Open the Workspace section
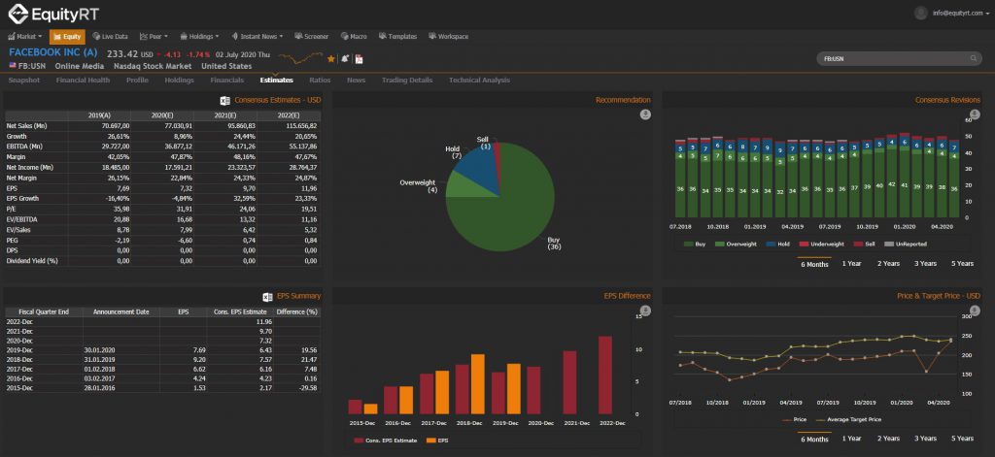Viewport: 995px width, 457px height. coord(449,37)
